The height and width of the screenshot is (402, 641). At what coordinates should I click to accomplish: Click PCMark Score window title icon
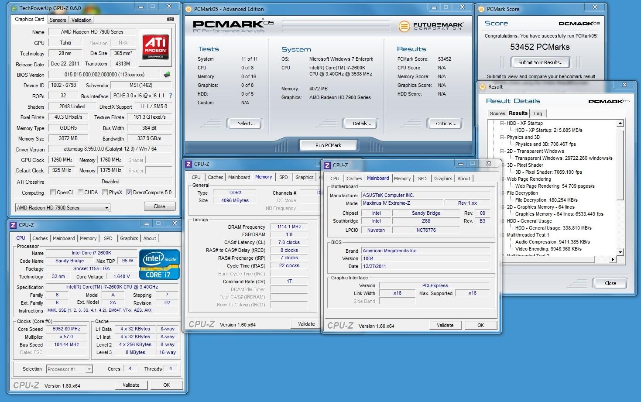[x=481, y=9]
